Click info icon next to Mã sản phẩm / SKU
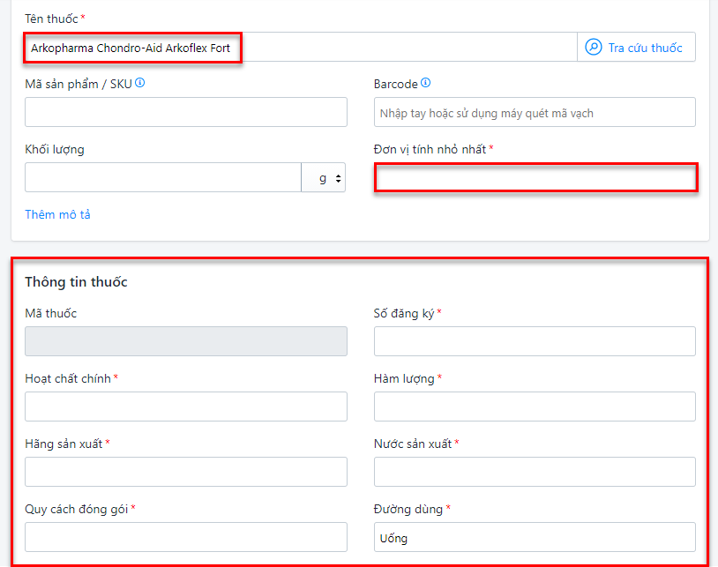This screenshot has height=567, width=718. 139,84
